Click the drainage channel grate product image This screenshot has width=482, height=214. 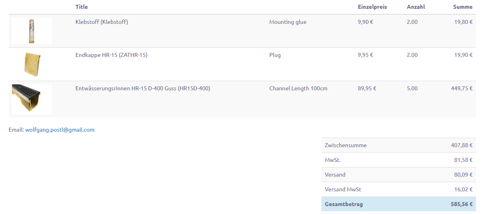tap(32, 99)
